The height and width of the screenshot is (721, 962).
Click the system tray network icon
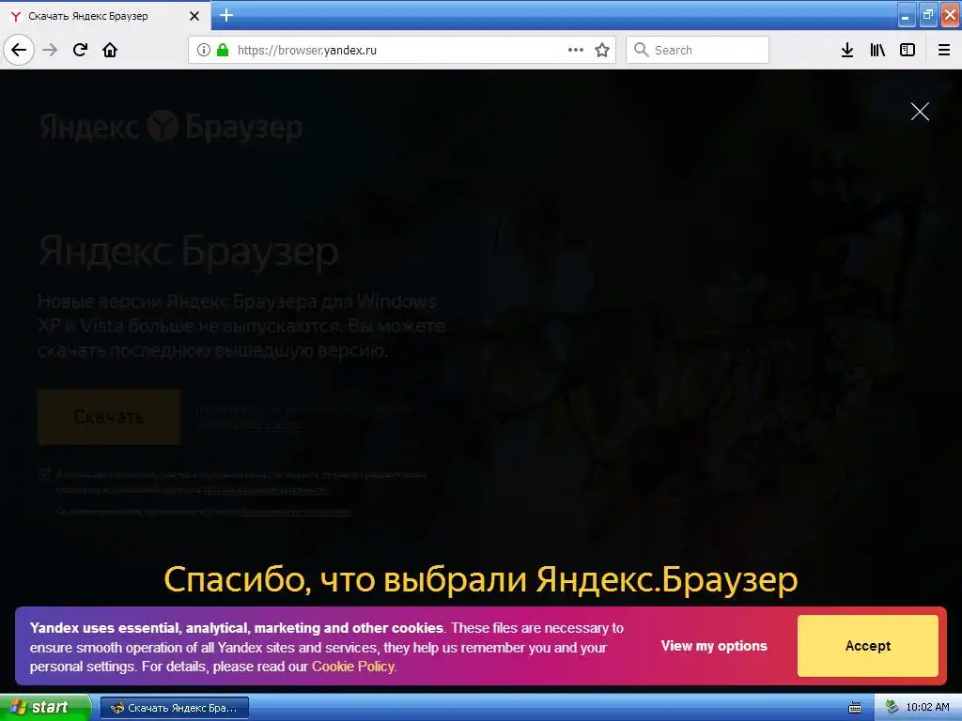point(892,708)
